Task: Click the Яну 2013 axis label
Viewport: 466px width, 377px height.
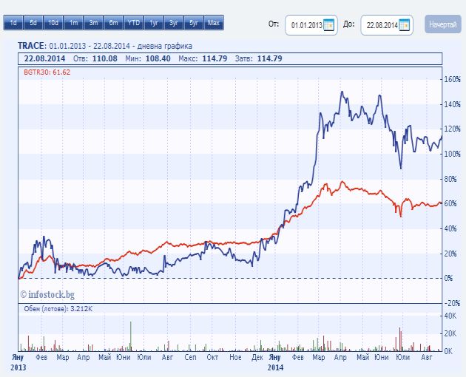Action: pyautogui.click(x=18, y=362)
